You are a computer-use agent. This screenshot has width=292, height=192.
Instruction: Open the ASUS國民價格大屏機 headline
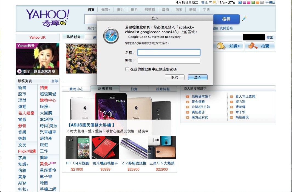(x=91, y=125)
